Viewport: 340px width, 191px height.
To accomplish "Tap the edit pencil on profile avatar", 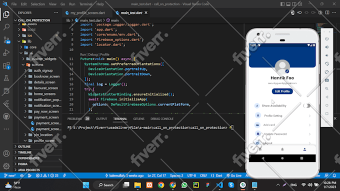I will [287, 71].
